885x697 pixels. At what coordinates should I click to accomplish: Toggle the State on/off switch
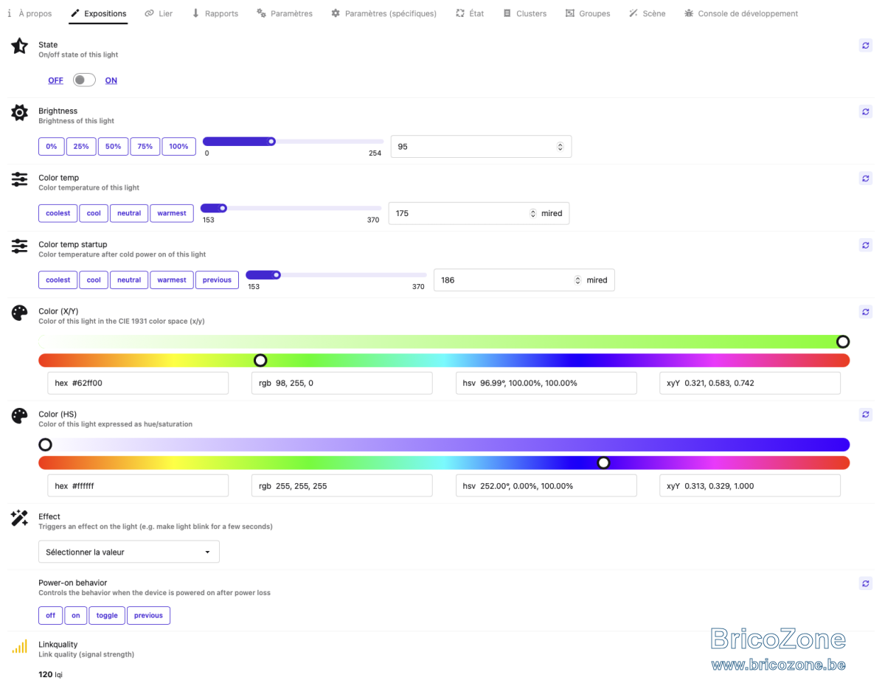[84, 80]
